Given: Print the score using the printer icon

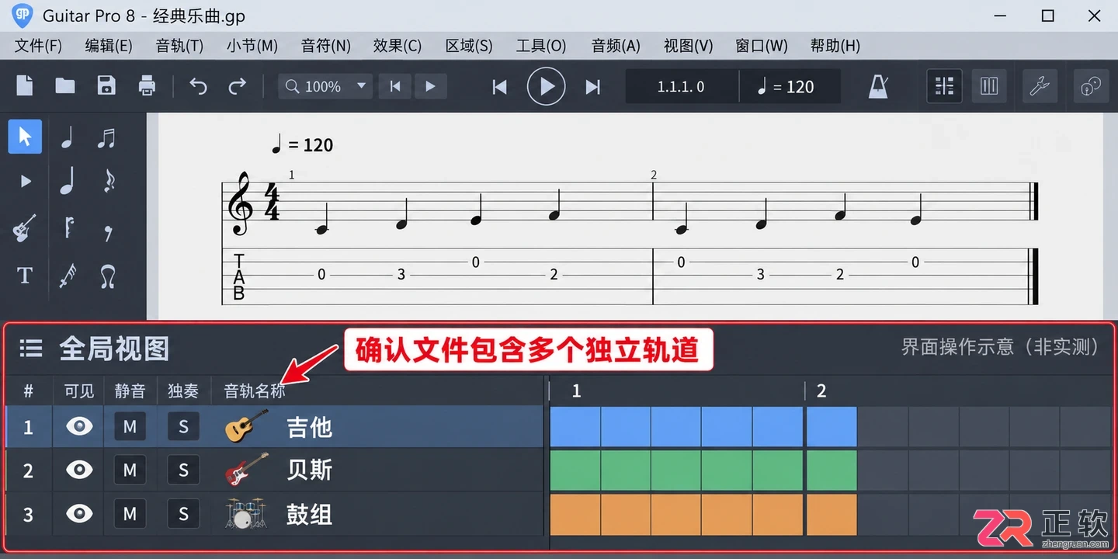Looking at the screenshot, I should point(148,85).
